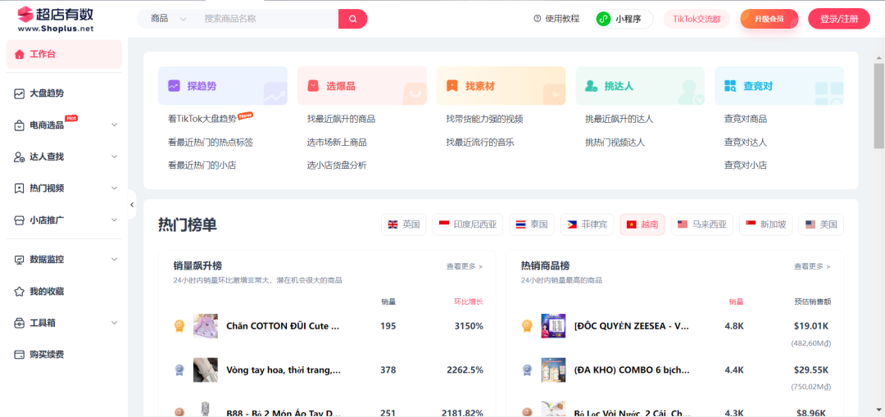The image size is (885, 417).
Task: Click the silver medal beside Vòng tay hoa
Action: pos(179,370)
